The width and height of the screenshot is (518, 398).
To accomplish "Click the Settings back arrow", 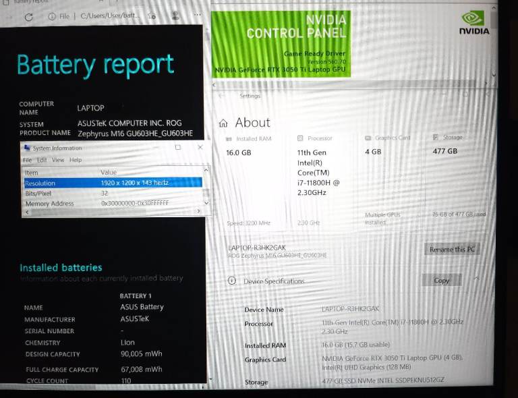I will [221, 96].
